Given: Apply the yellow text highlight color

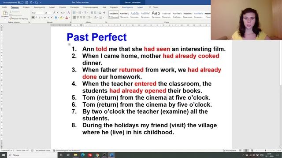Looking at the screenshot, I should click(x=61, y=18).
